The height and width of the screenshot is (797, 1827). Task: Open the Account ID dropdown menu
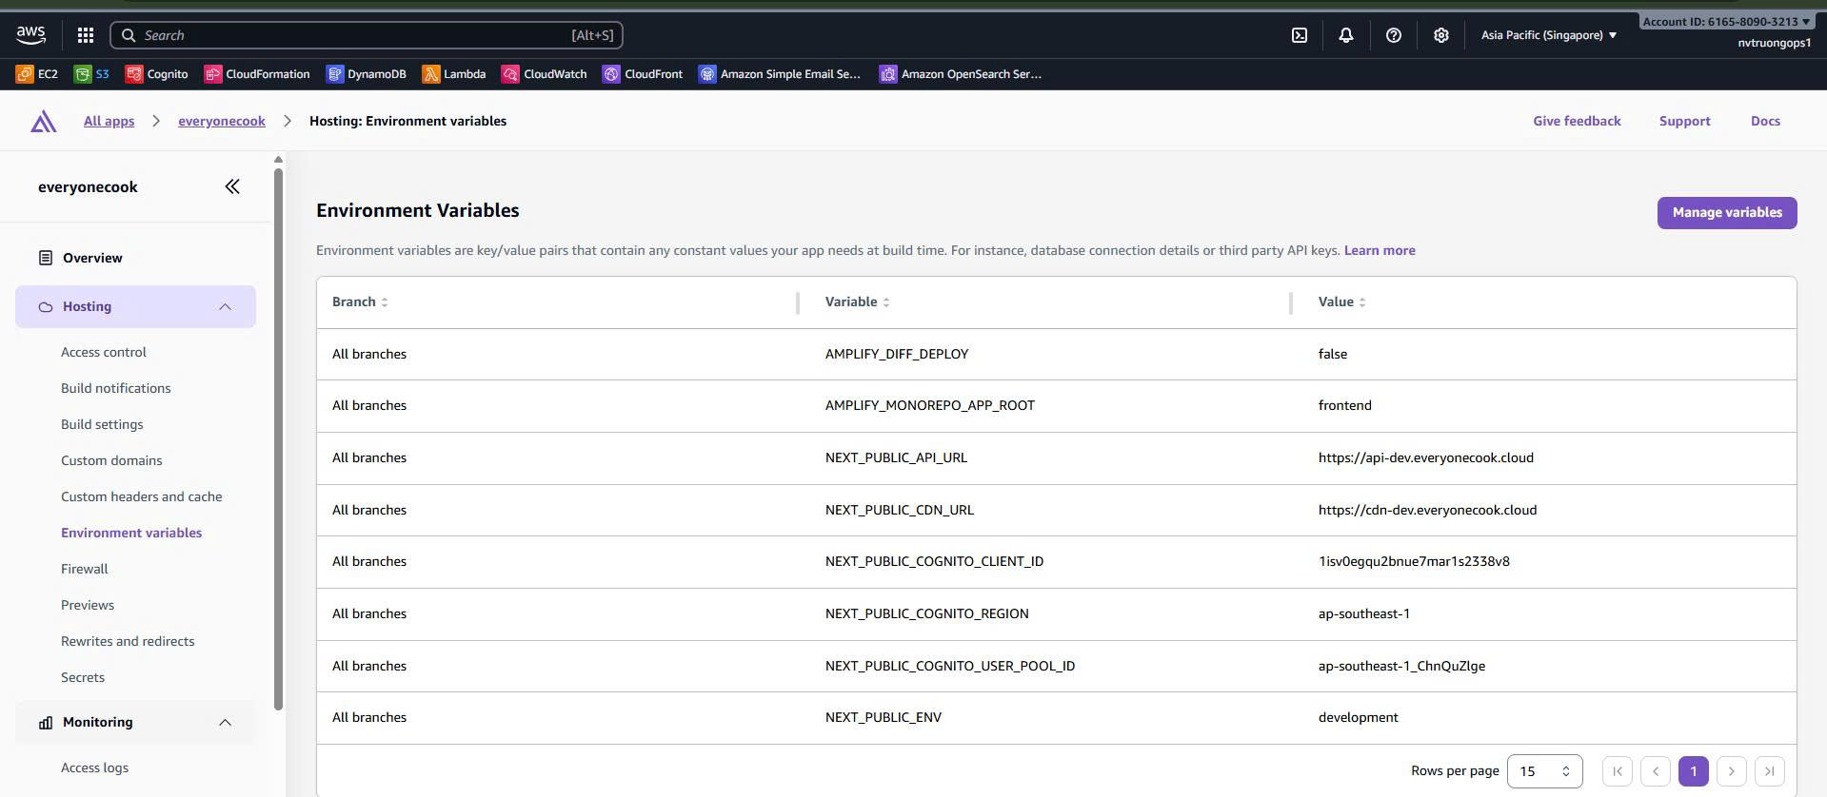point(1726,21)
